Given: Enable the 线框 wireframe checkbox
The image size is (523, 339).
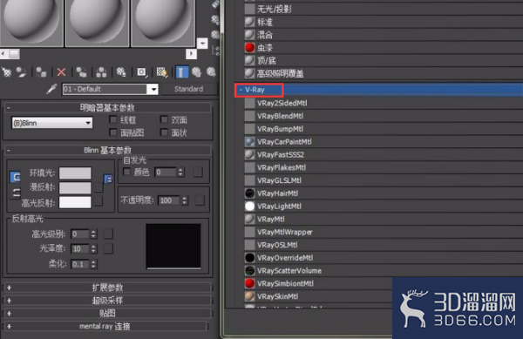Looking at the screenshot, I should 113,119.
